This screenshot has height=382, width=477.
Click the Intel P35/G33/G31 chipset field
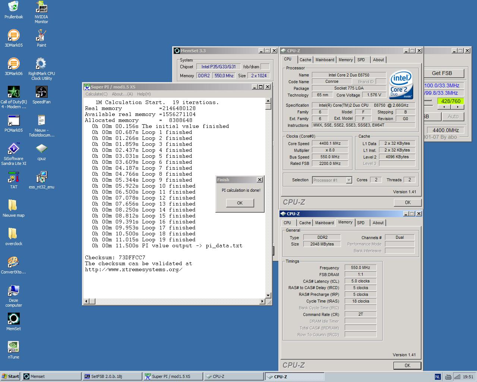click(x=218, y=67)
